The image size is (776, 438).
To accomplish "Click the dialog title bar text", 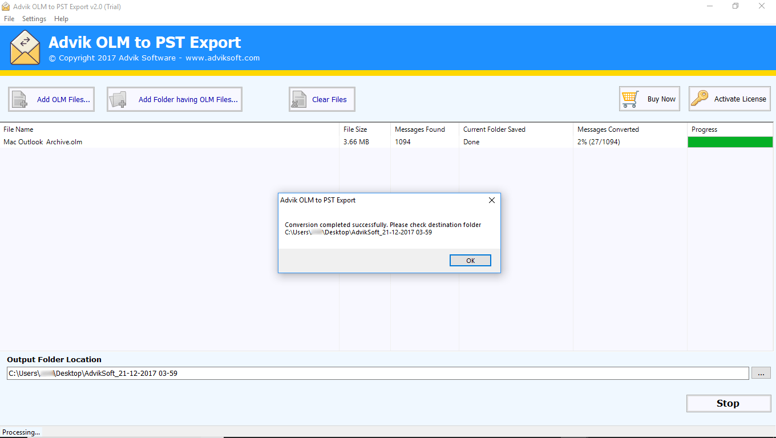I will (318, 200).
